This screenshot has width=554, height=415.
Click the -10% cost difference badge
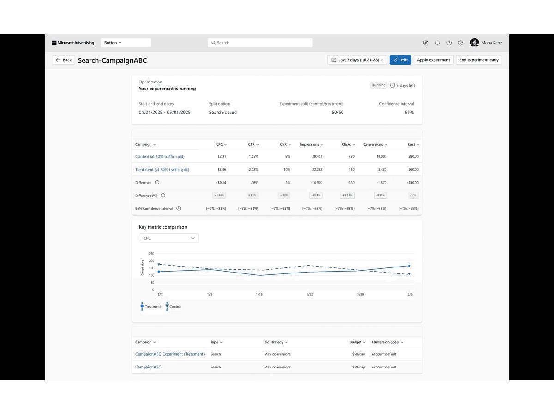tap(413, 196)
